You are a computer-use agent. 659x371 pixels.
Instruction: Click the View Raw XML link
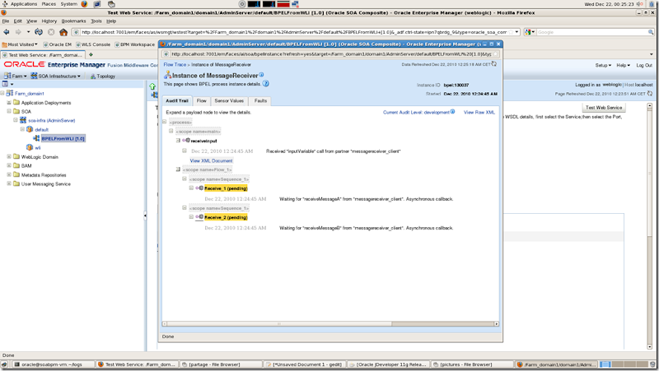point(479,112)
